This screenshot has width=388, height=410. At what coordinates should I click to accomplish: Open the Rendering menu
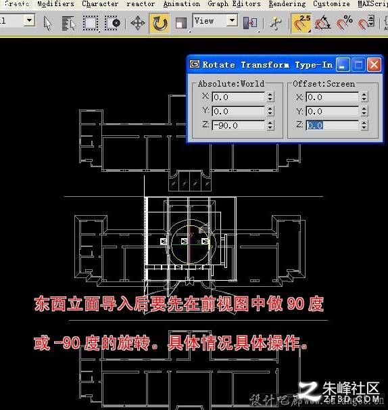tap(287, 4)
